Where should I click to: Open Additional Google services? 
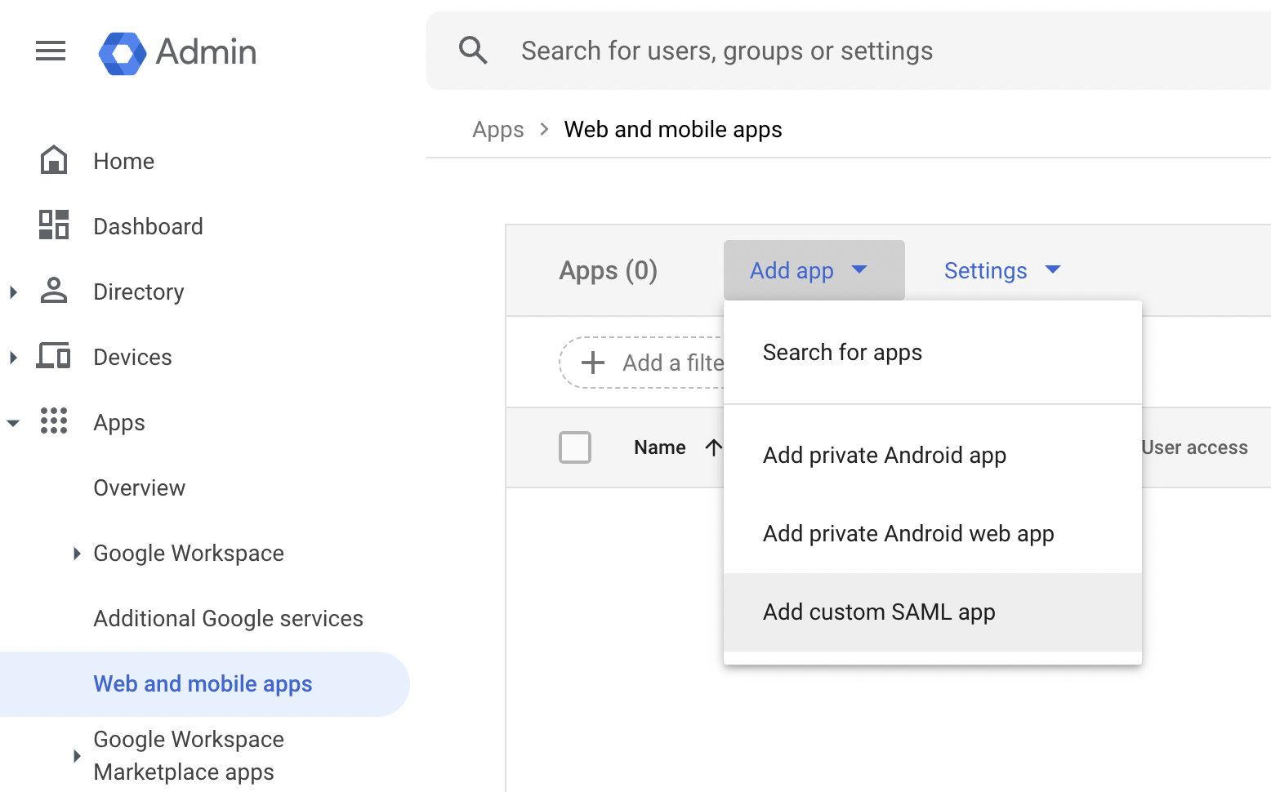pos(228,618)
